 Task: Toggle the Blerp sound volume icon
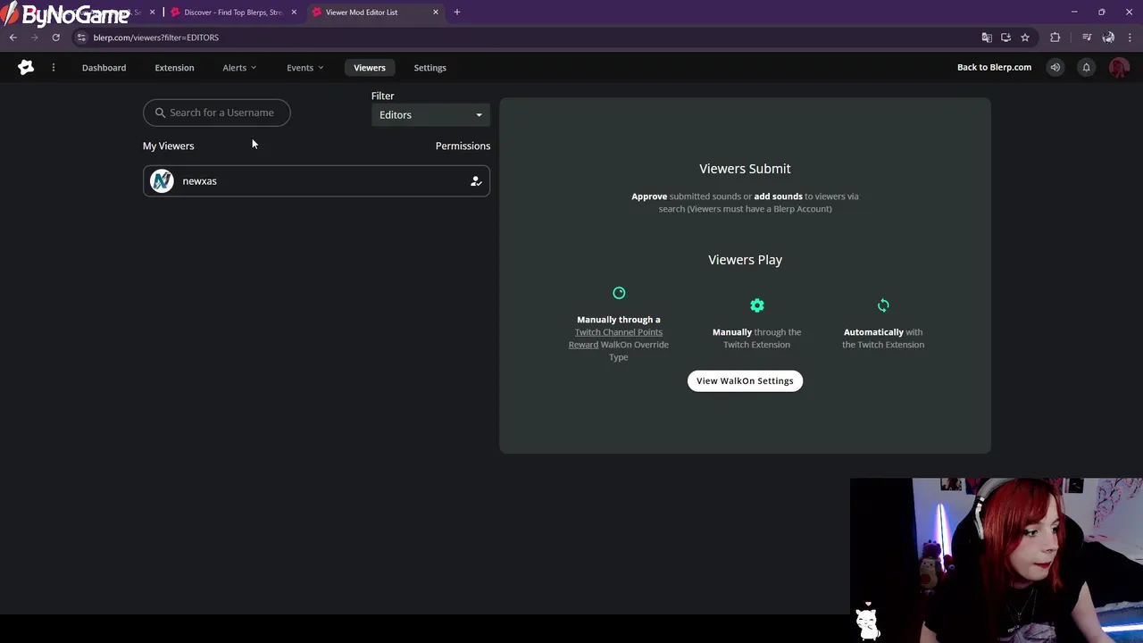pyautogui.click(x=1055, y=67)
